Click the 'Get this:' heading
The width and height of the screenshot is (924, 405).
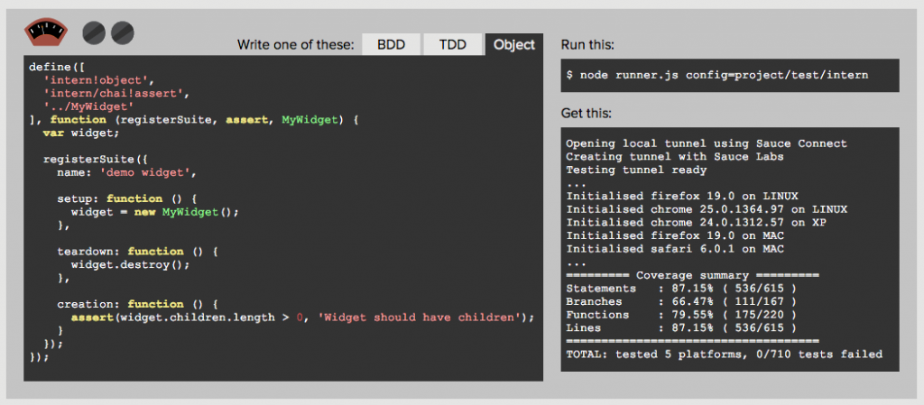tap(587, 113)
